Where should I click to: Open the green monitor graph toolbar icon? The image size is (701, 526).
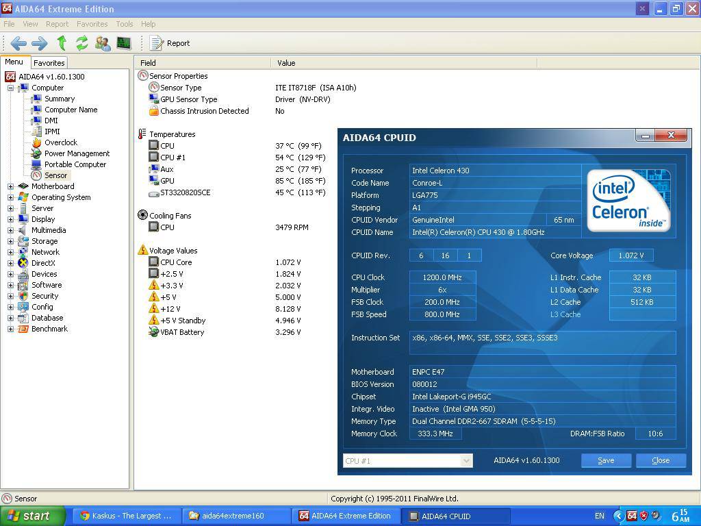pyautogui.click(x=124, y=43)
